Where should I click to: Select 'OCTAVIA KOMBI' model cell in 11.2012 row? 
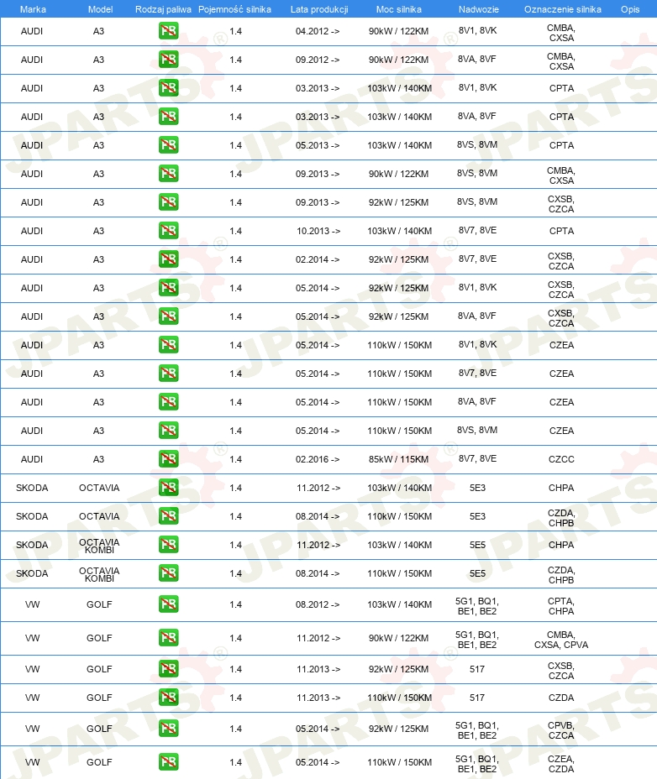tap(99, 546)
